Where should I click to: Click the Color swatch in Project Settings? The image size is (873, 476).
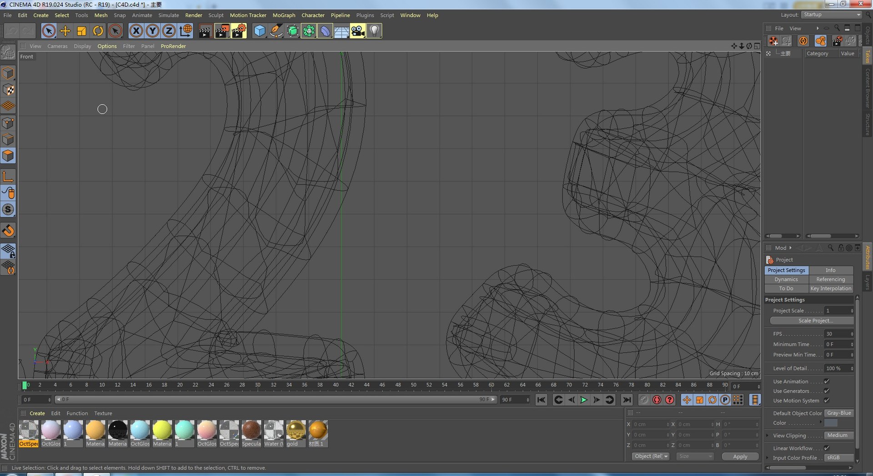tap(831, 423)
